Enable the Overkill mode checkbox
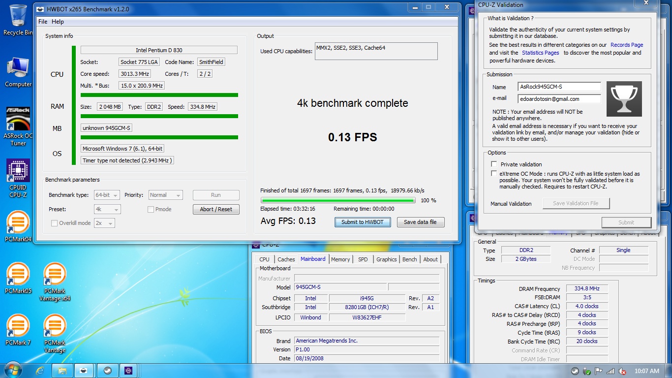Screen dimensions: 672x378 pyautogui.click(x=54, y=223)
